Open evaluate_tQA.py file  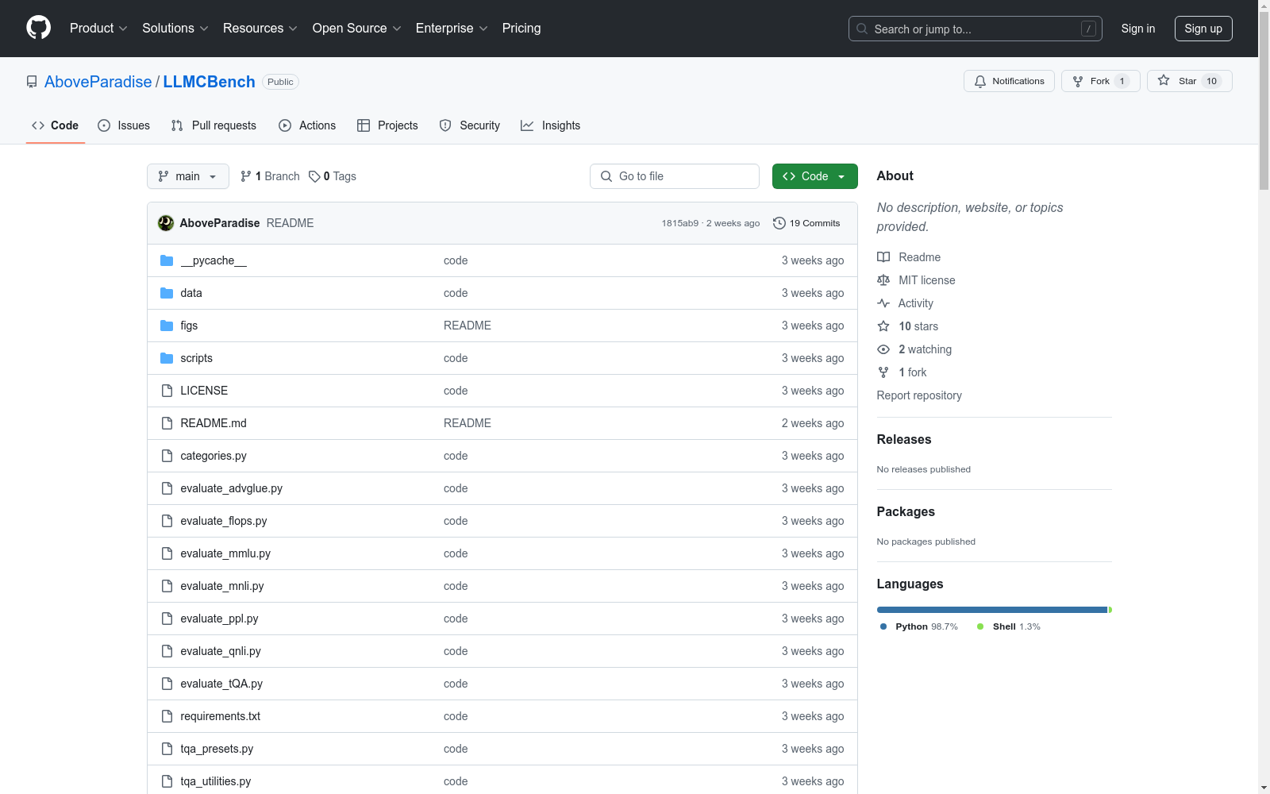pos(221,684)
